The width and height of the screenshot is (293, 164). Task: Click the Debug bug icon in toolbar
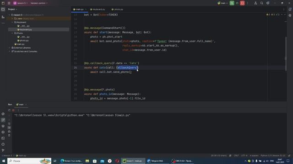(x=237, y=3)
